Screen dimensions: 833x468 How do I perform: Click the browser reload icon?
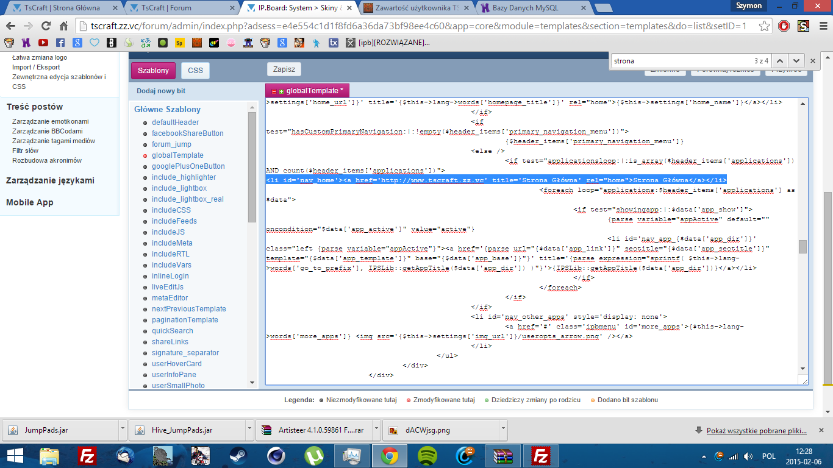tap(46, 26)
